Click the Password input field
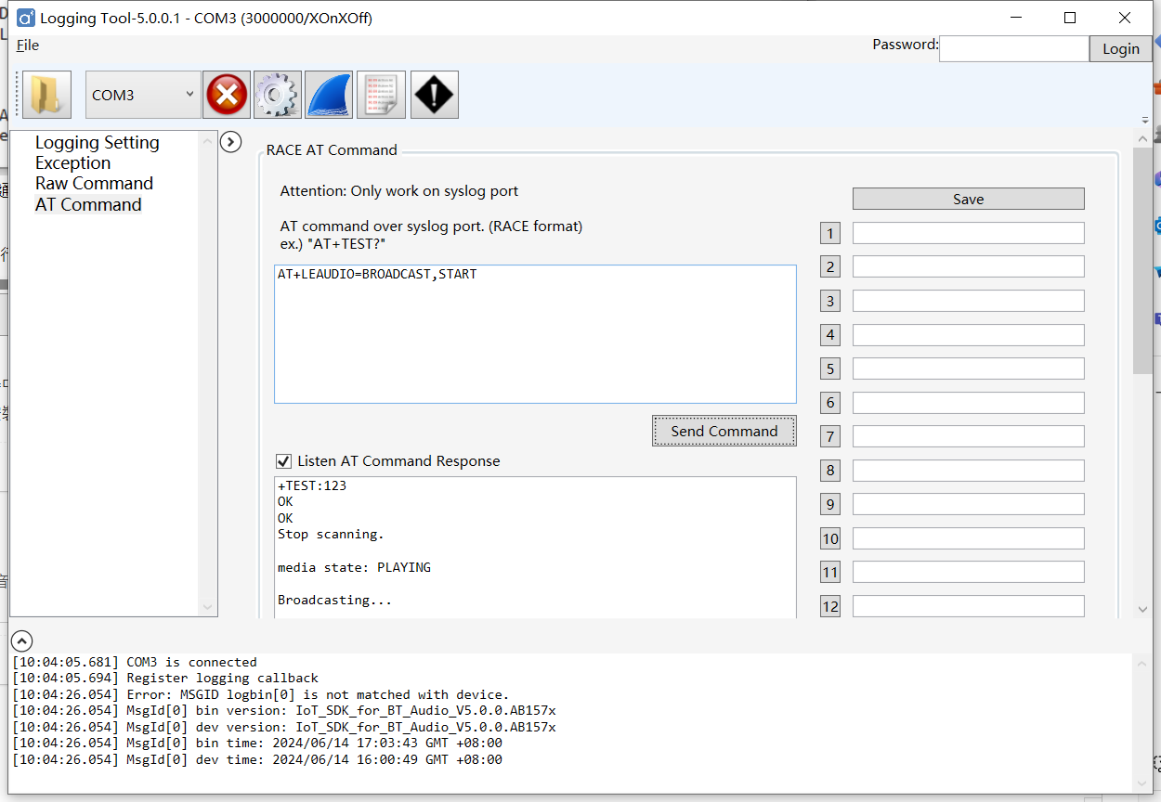Viewport: 1161px width, 802px height. (x=1013, y=49)
